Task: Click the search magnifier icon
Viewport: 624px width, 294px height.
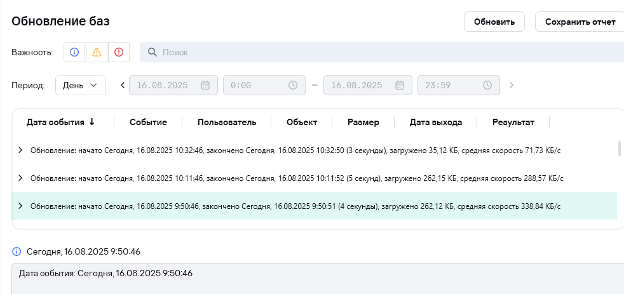Action: 153,52
